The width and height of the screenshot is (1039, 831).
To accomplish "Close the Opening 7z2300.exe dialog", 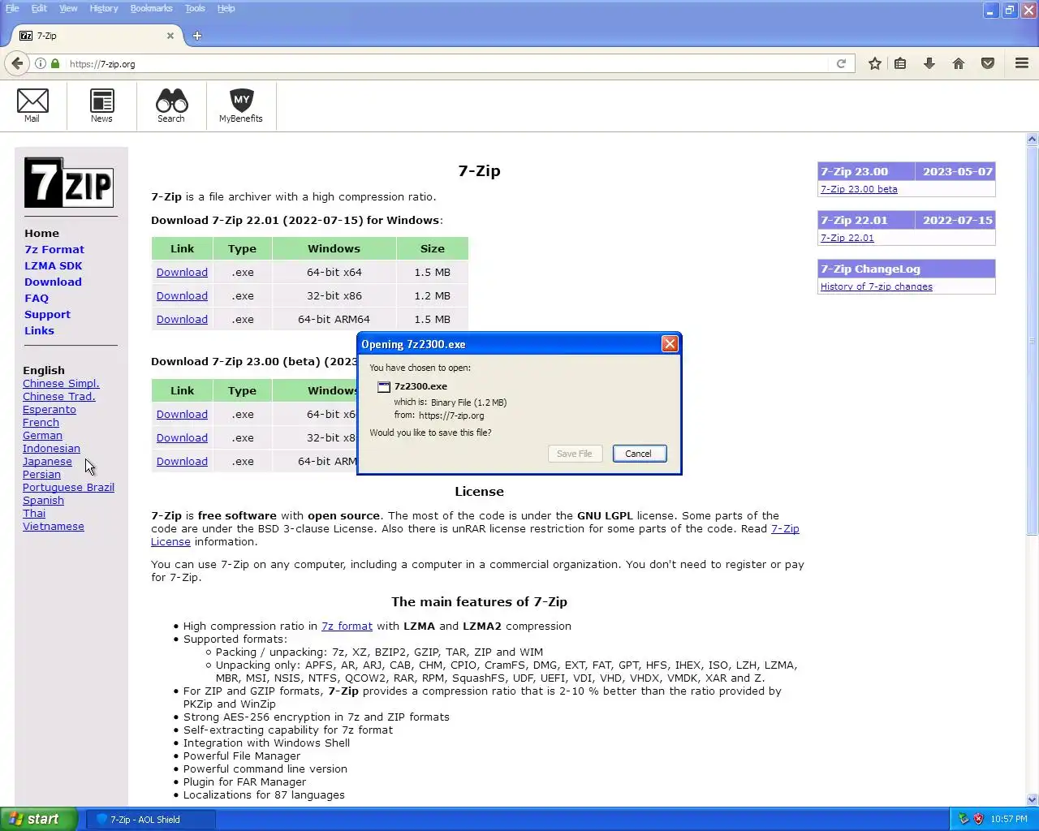I will point(670,344).
